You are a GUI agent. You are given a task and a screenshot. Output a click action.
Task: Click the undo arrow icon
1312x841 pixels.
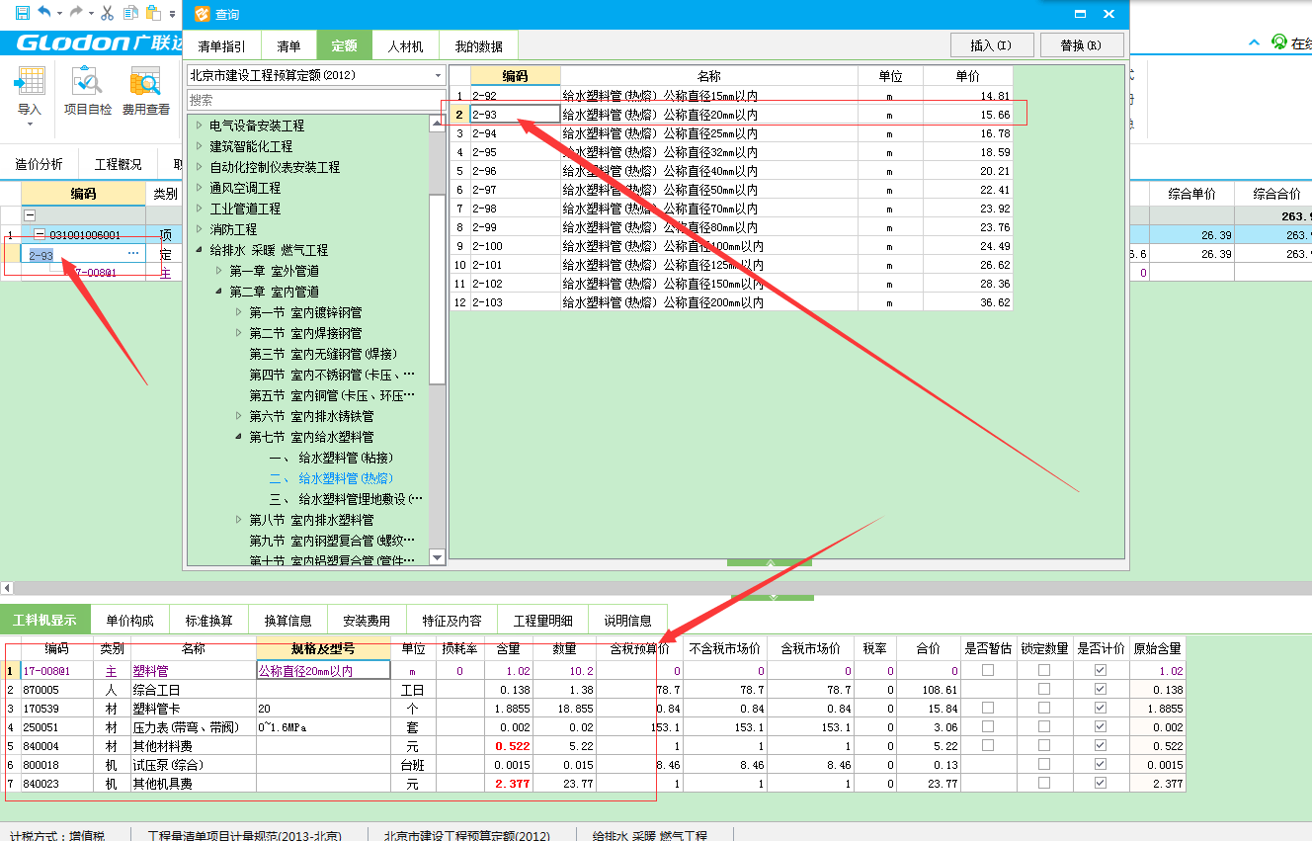pyautogui.click(x=44, y=13)
